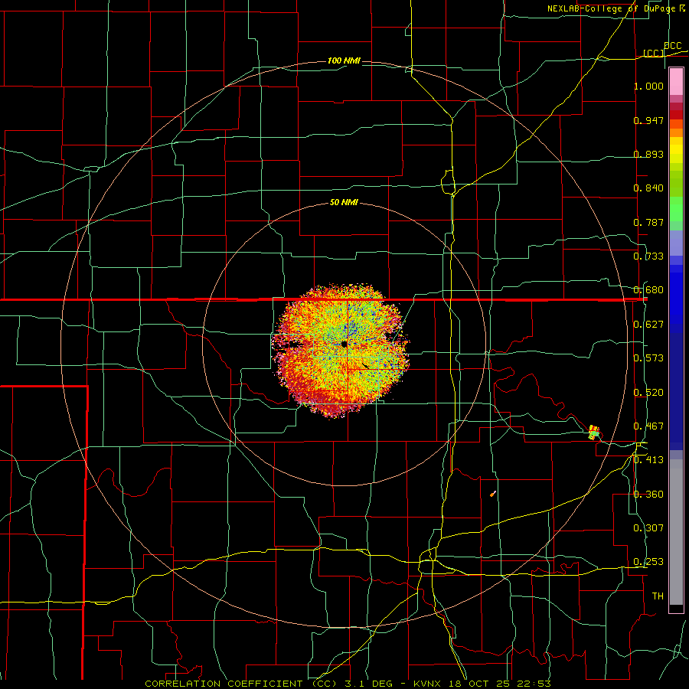Click the DCC label above the color bar
Screen dimensions: 689x689
[672, 46]
